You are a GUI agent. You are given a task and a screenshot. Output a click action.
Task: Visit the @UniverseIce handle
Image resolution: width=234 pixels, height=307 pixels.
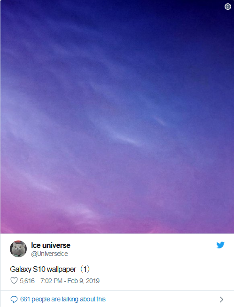tap(49, 254)
